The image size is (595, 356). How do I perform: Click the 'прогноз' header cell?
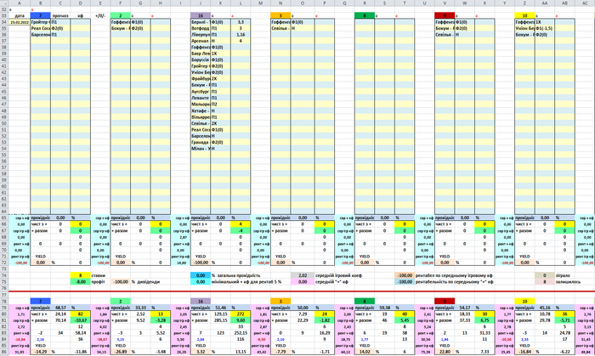click(60, 16)
